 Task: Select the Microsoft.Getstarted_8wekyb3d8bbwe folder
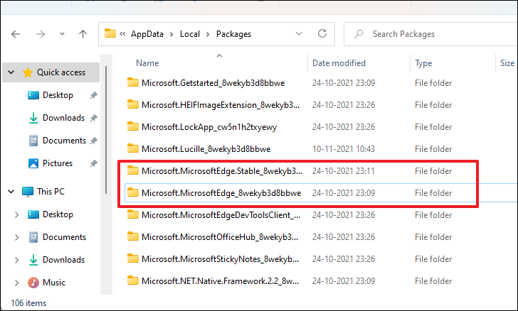[x=213, y=83]
